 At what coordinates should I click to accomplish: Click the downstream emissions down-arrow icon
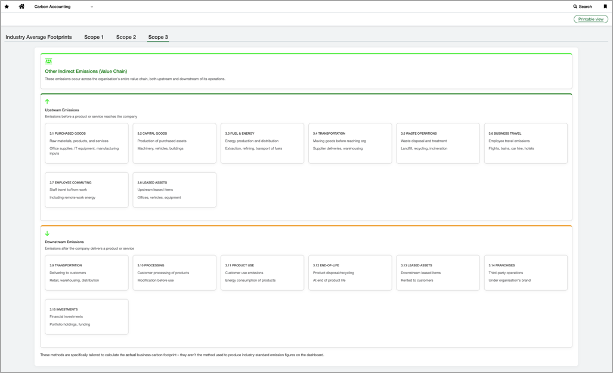click(47, 234)
